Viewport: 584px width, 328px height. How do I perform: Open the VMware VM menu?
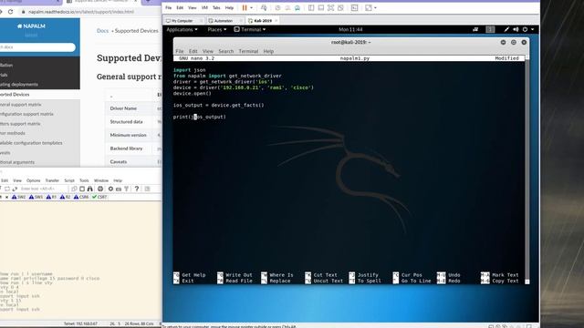[204, 8]
